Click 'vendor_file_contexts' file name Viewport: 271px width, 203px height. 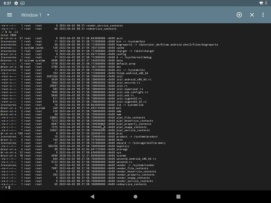[132, 168]
